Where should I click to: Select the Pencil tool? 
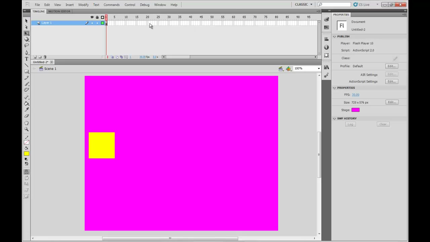coord(27,78)
